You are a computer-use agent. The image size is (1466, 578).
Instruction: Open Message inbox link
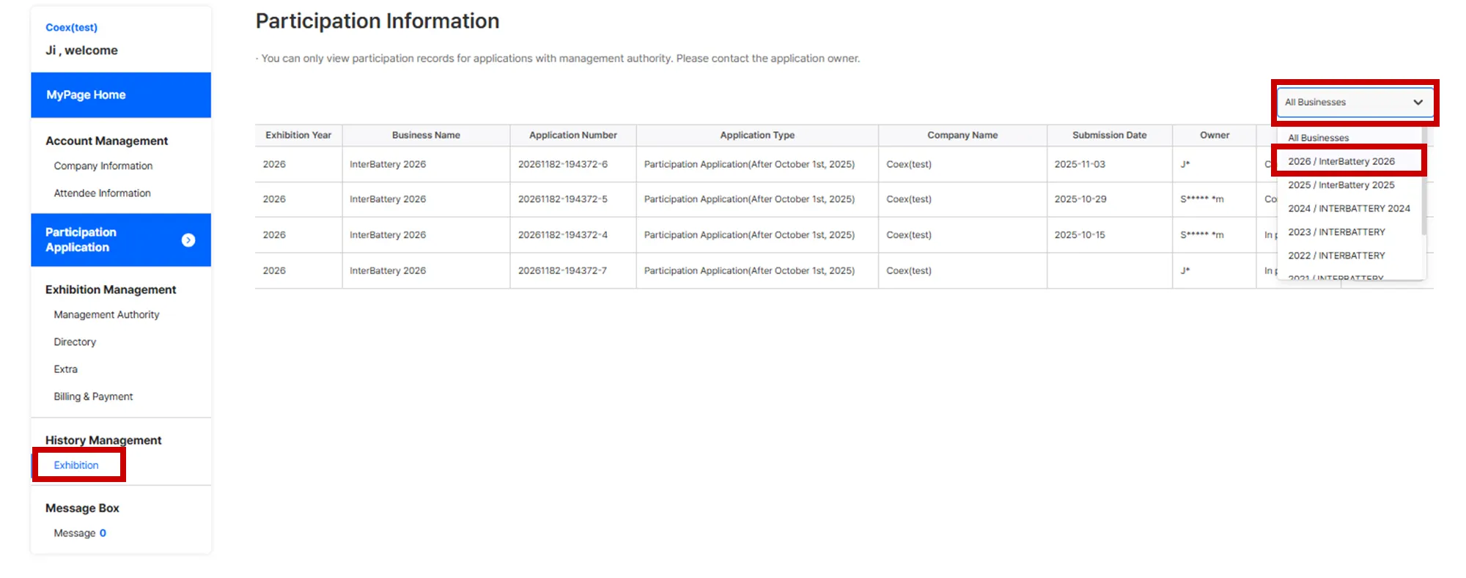point(79,533)
